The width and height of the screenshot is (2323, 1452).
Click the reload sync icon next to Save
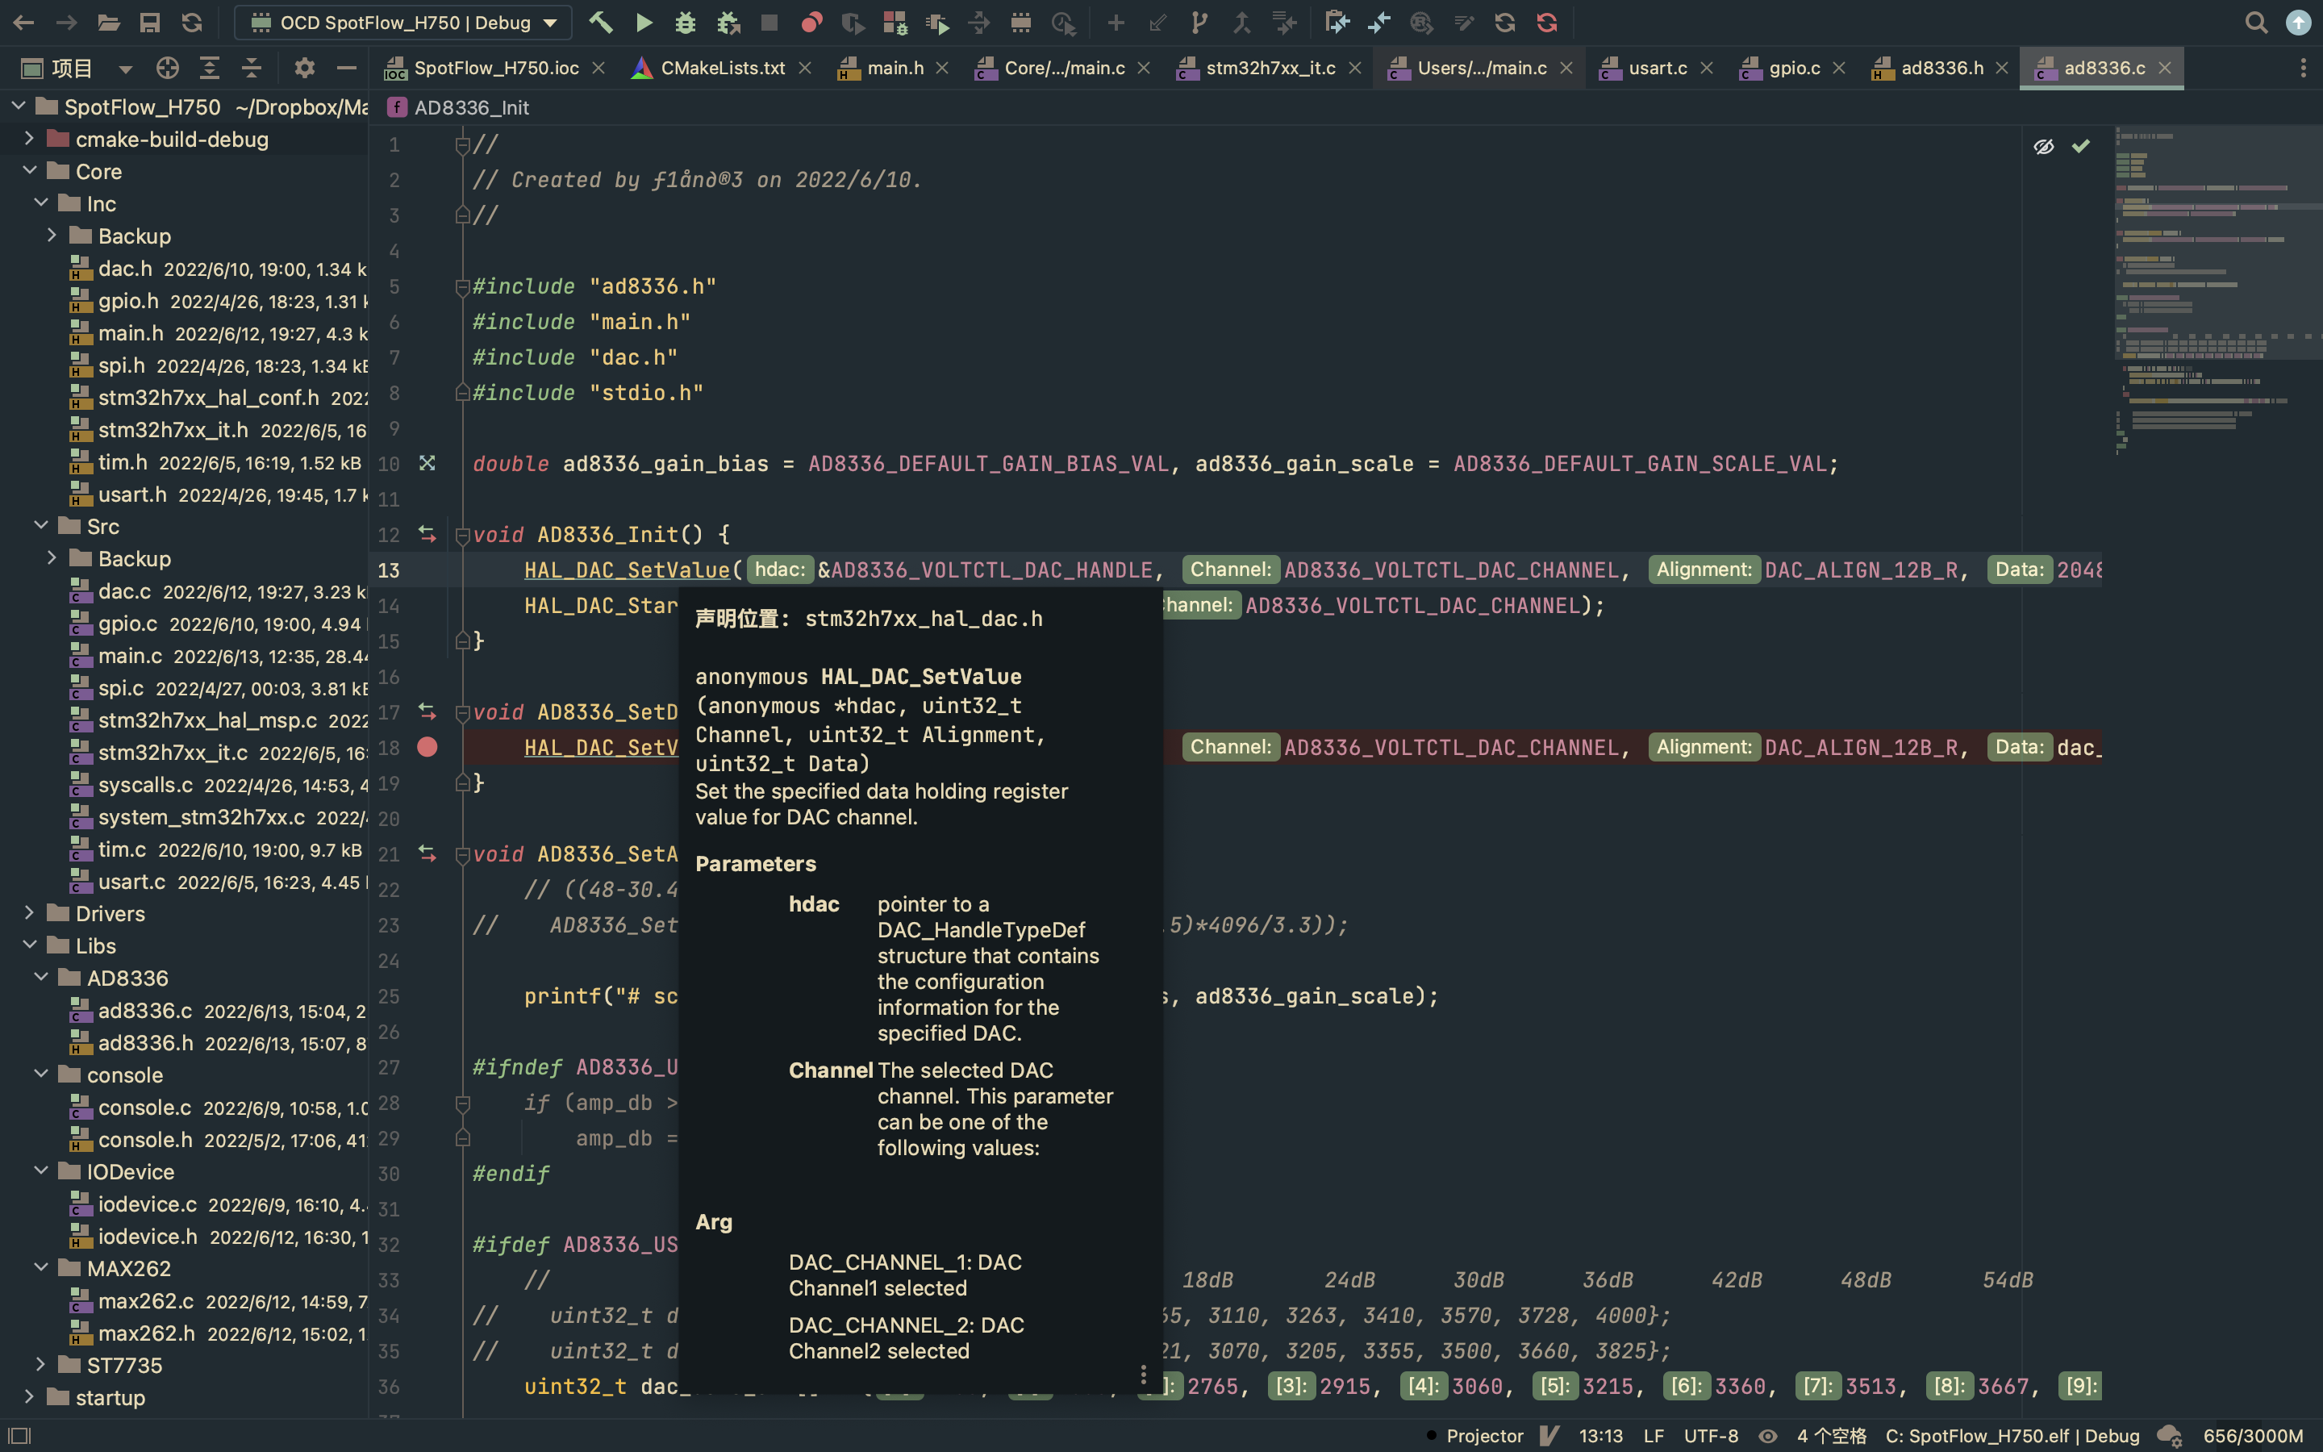point(192,22)
